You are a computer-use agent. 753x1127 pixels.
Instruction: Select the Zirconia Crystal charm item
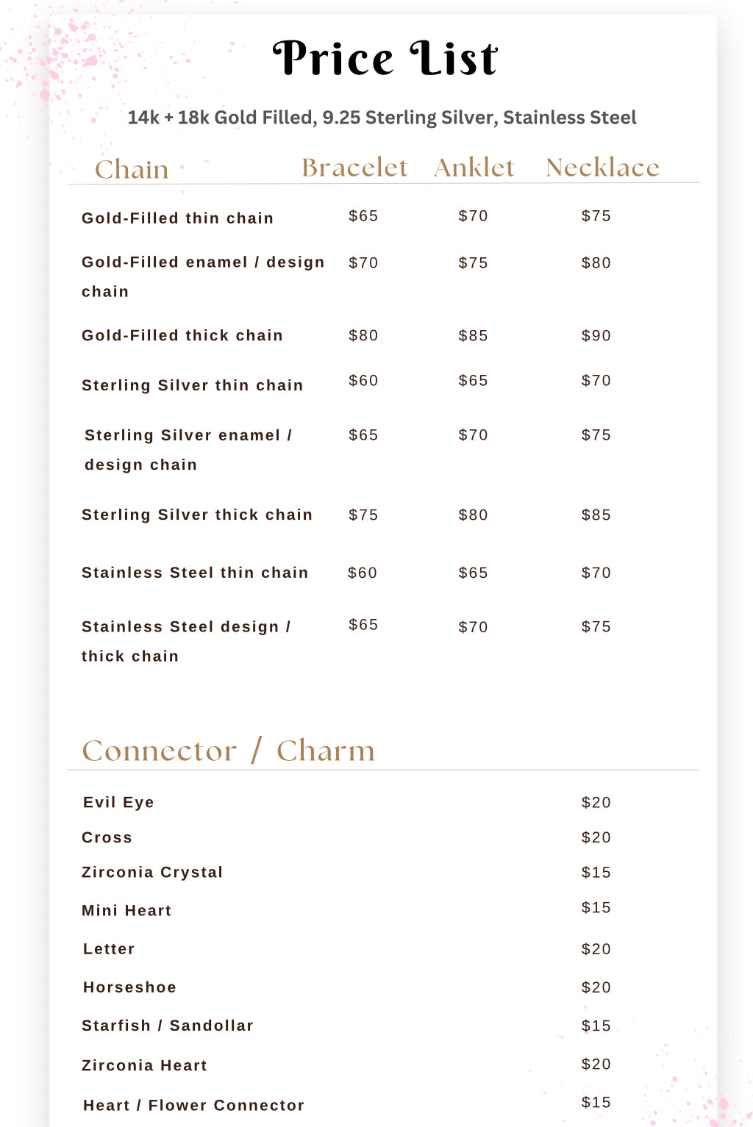[x=152, y=873]
